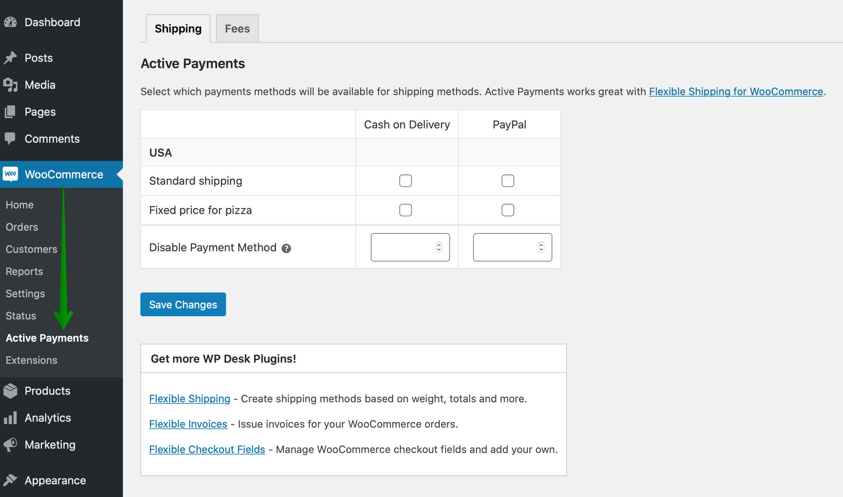Check Cash on Delivery for Fixed price pizza
This screenshot has width=843, height=497.
(405, 210)
